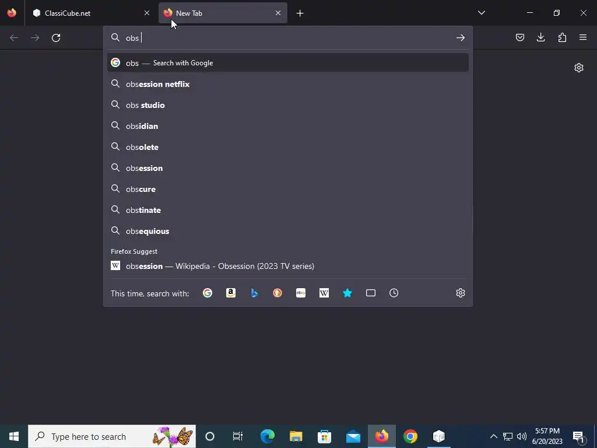Choose 'obsolete' search suggestion
The width and height of the screenshot is (597, 448).
[x=288, y=147]
